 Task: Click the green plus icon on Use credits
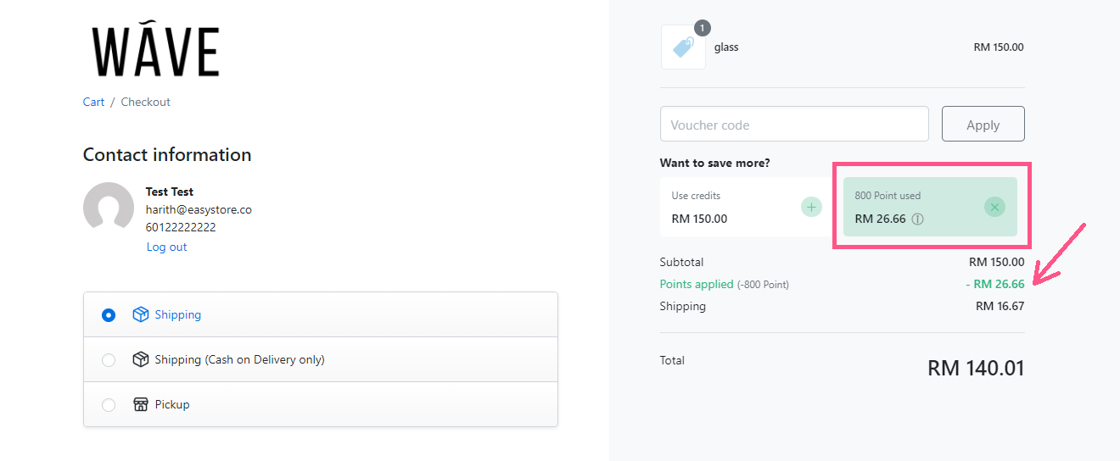click(x=812, y=207)
